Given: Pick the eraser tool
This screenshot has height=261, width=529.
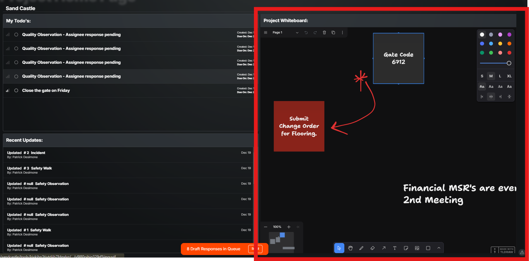Looking at the screenshot, I should (x=372, y=248).
